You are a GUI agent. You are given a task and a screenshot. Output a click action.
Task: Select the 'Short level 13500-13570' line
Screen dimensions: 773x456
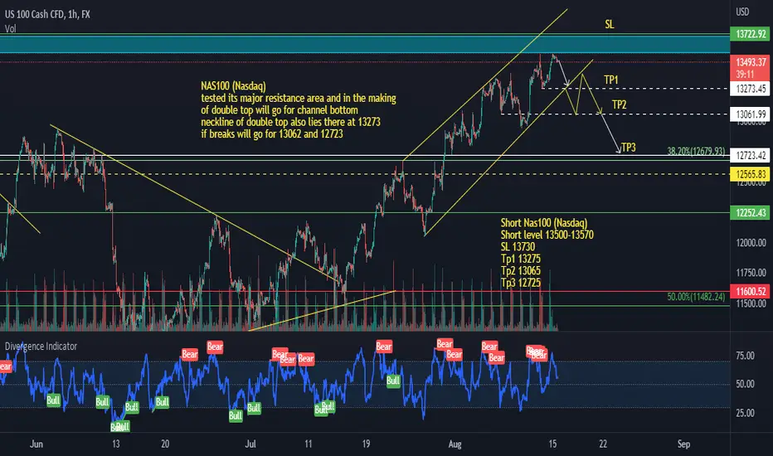547,235
